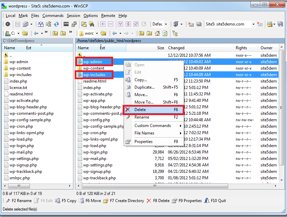Navigate back in the local panel
The width and height of the screenshot is (287, 217).
(x=36, y=33)
